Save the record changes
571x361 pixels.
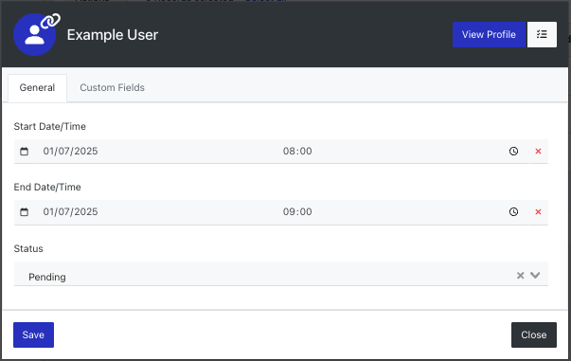(33, 334)
